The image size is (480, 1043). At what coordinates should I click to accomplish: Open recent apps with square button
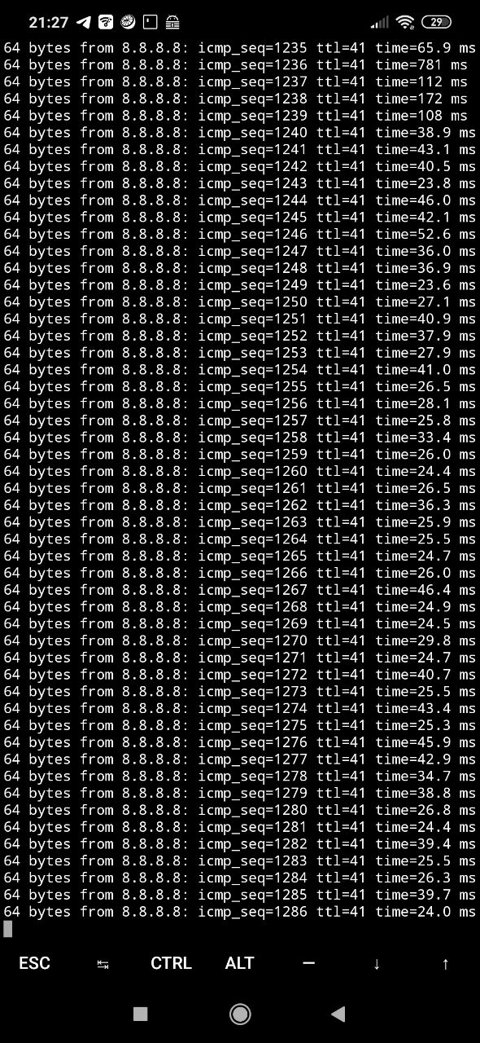click(140, 1014)
